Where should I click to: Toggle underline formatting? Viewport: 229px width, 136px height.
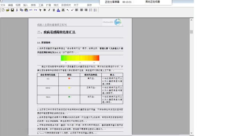(x=54, y=10)
